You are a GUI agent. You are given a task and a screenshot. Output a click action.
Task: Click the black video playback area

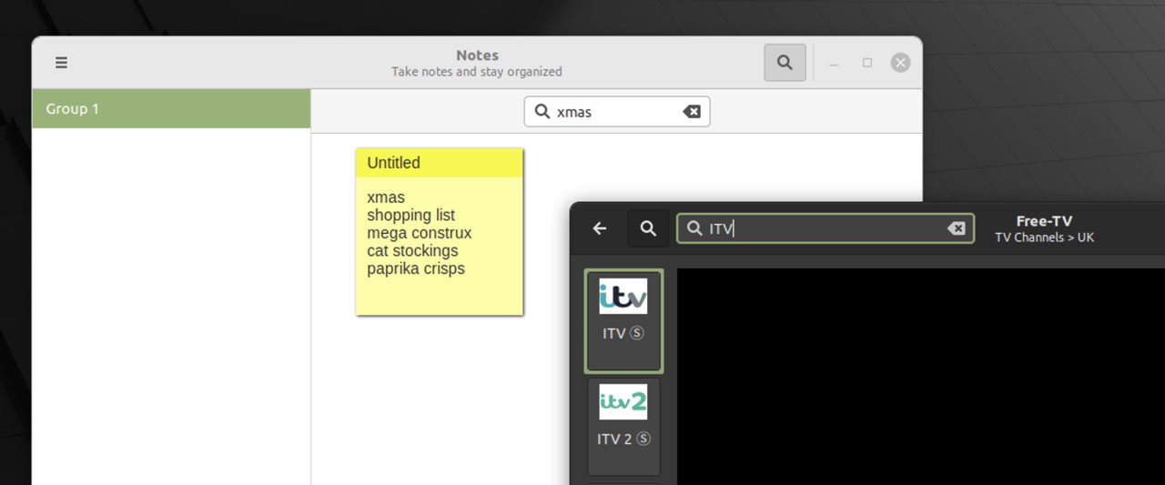tap(920, 376)
